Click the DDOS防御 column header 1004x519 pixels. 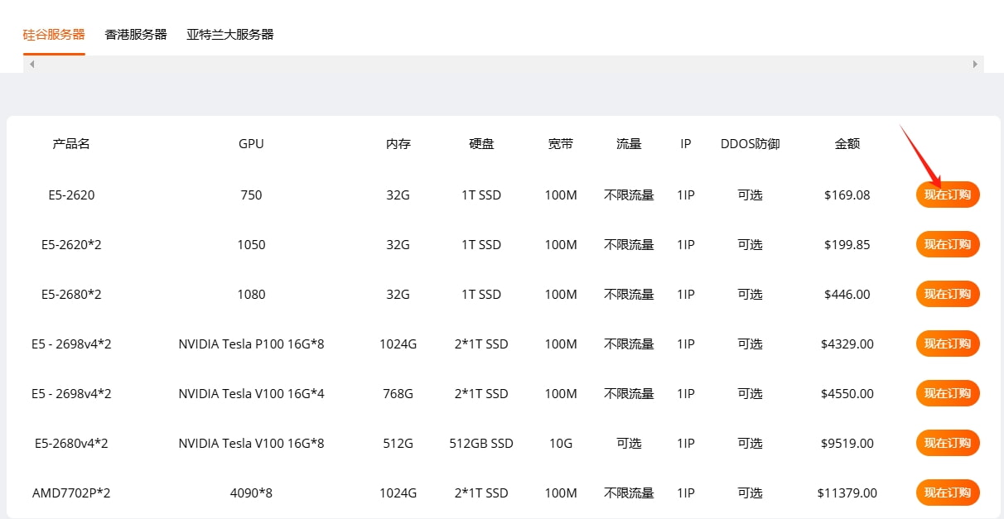tap(750, 144)
